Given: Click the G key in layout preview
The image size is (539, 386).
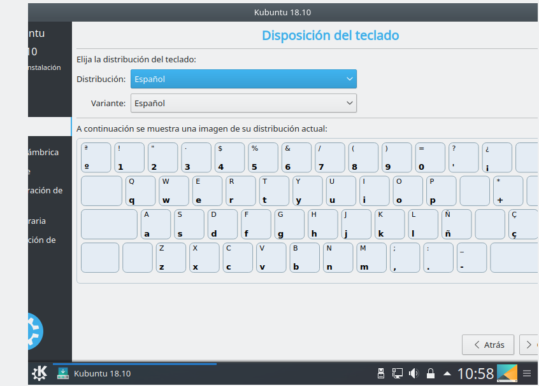Looking at the screenshot, I should click(x=289, y=224).
